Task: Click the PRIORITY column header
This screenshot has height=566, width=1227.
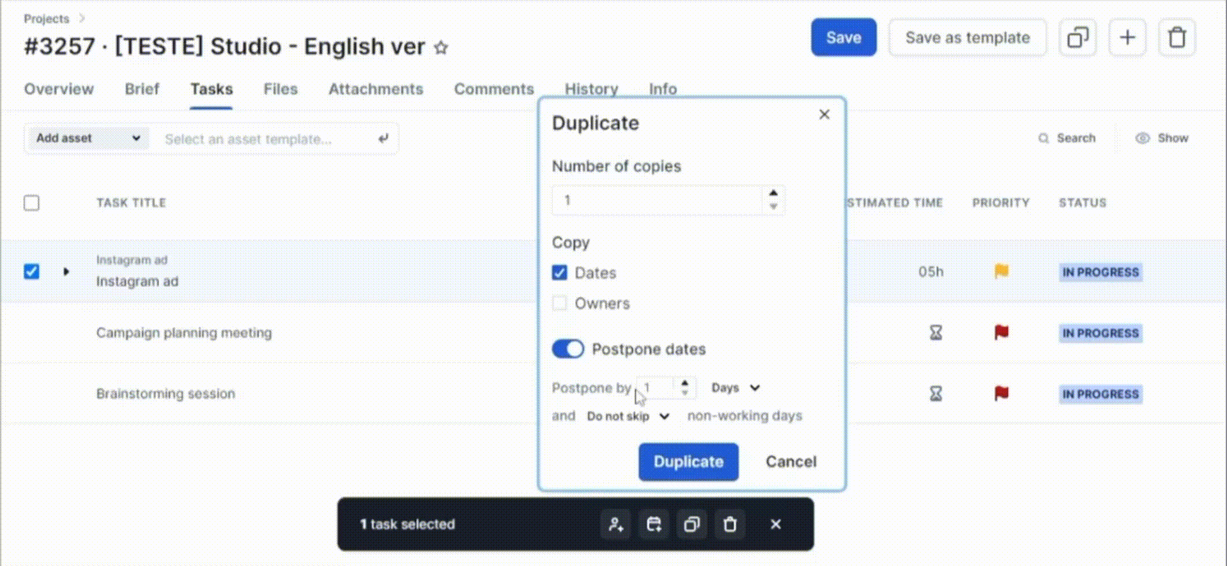Action: (1001, 203)
